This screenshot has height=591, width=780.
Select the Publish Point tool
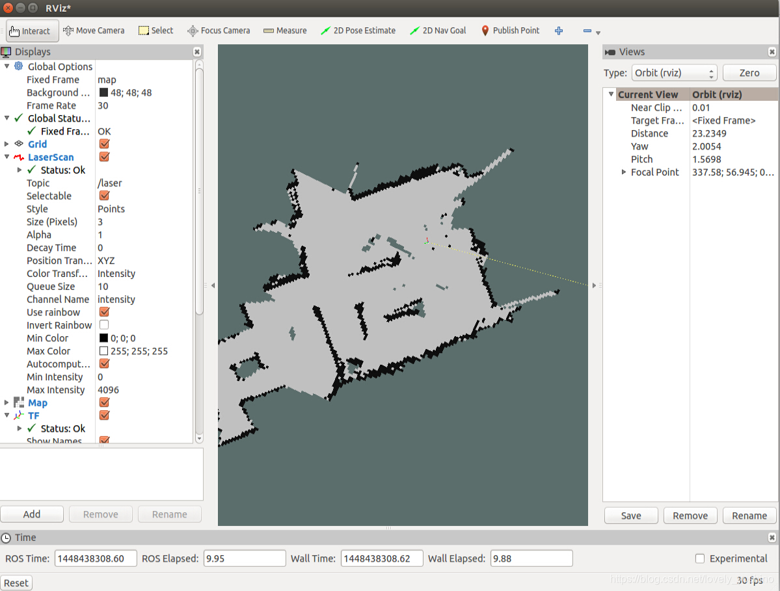(x=511, y=31)
